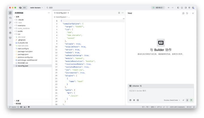The width and height of the screenshot is (204, 118).
Task: Click the Builder chat input field
Action: click(160, 91)
